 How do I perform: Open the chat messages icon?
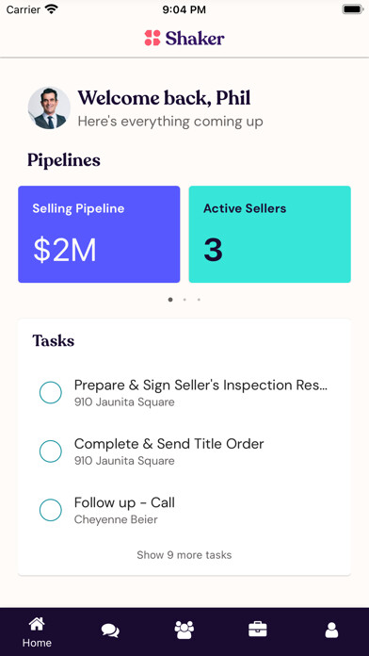click(110, 630)
